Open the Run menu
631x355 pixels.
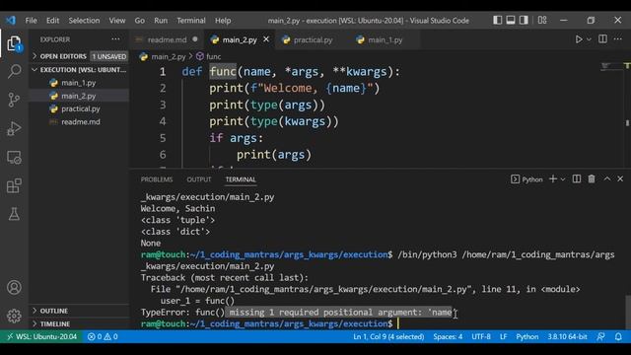click(x=161, y=20)
